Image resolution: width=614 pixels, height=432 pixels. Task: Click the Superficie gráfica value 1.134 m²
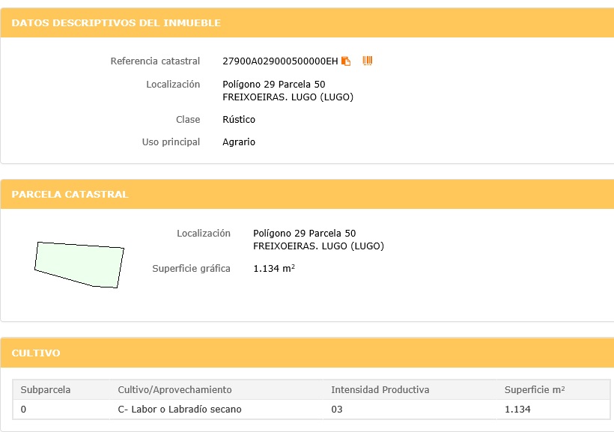coord(273,269)
